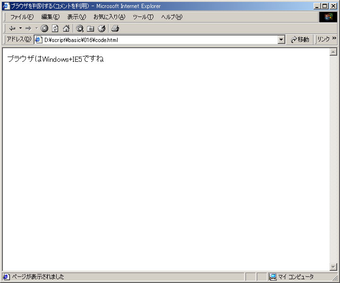Go to Home page icon
The width and height of the screenshot is (340, 283).
click(66, 28)
